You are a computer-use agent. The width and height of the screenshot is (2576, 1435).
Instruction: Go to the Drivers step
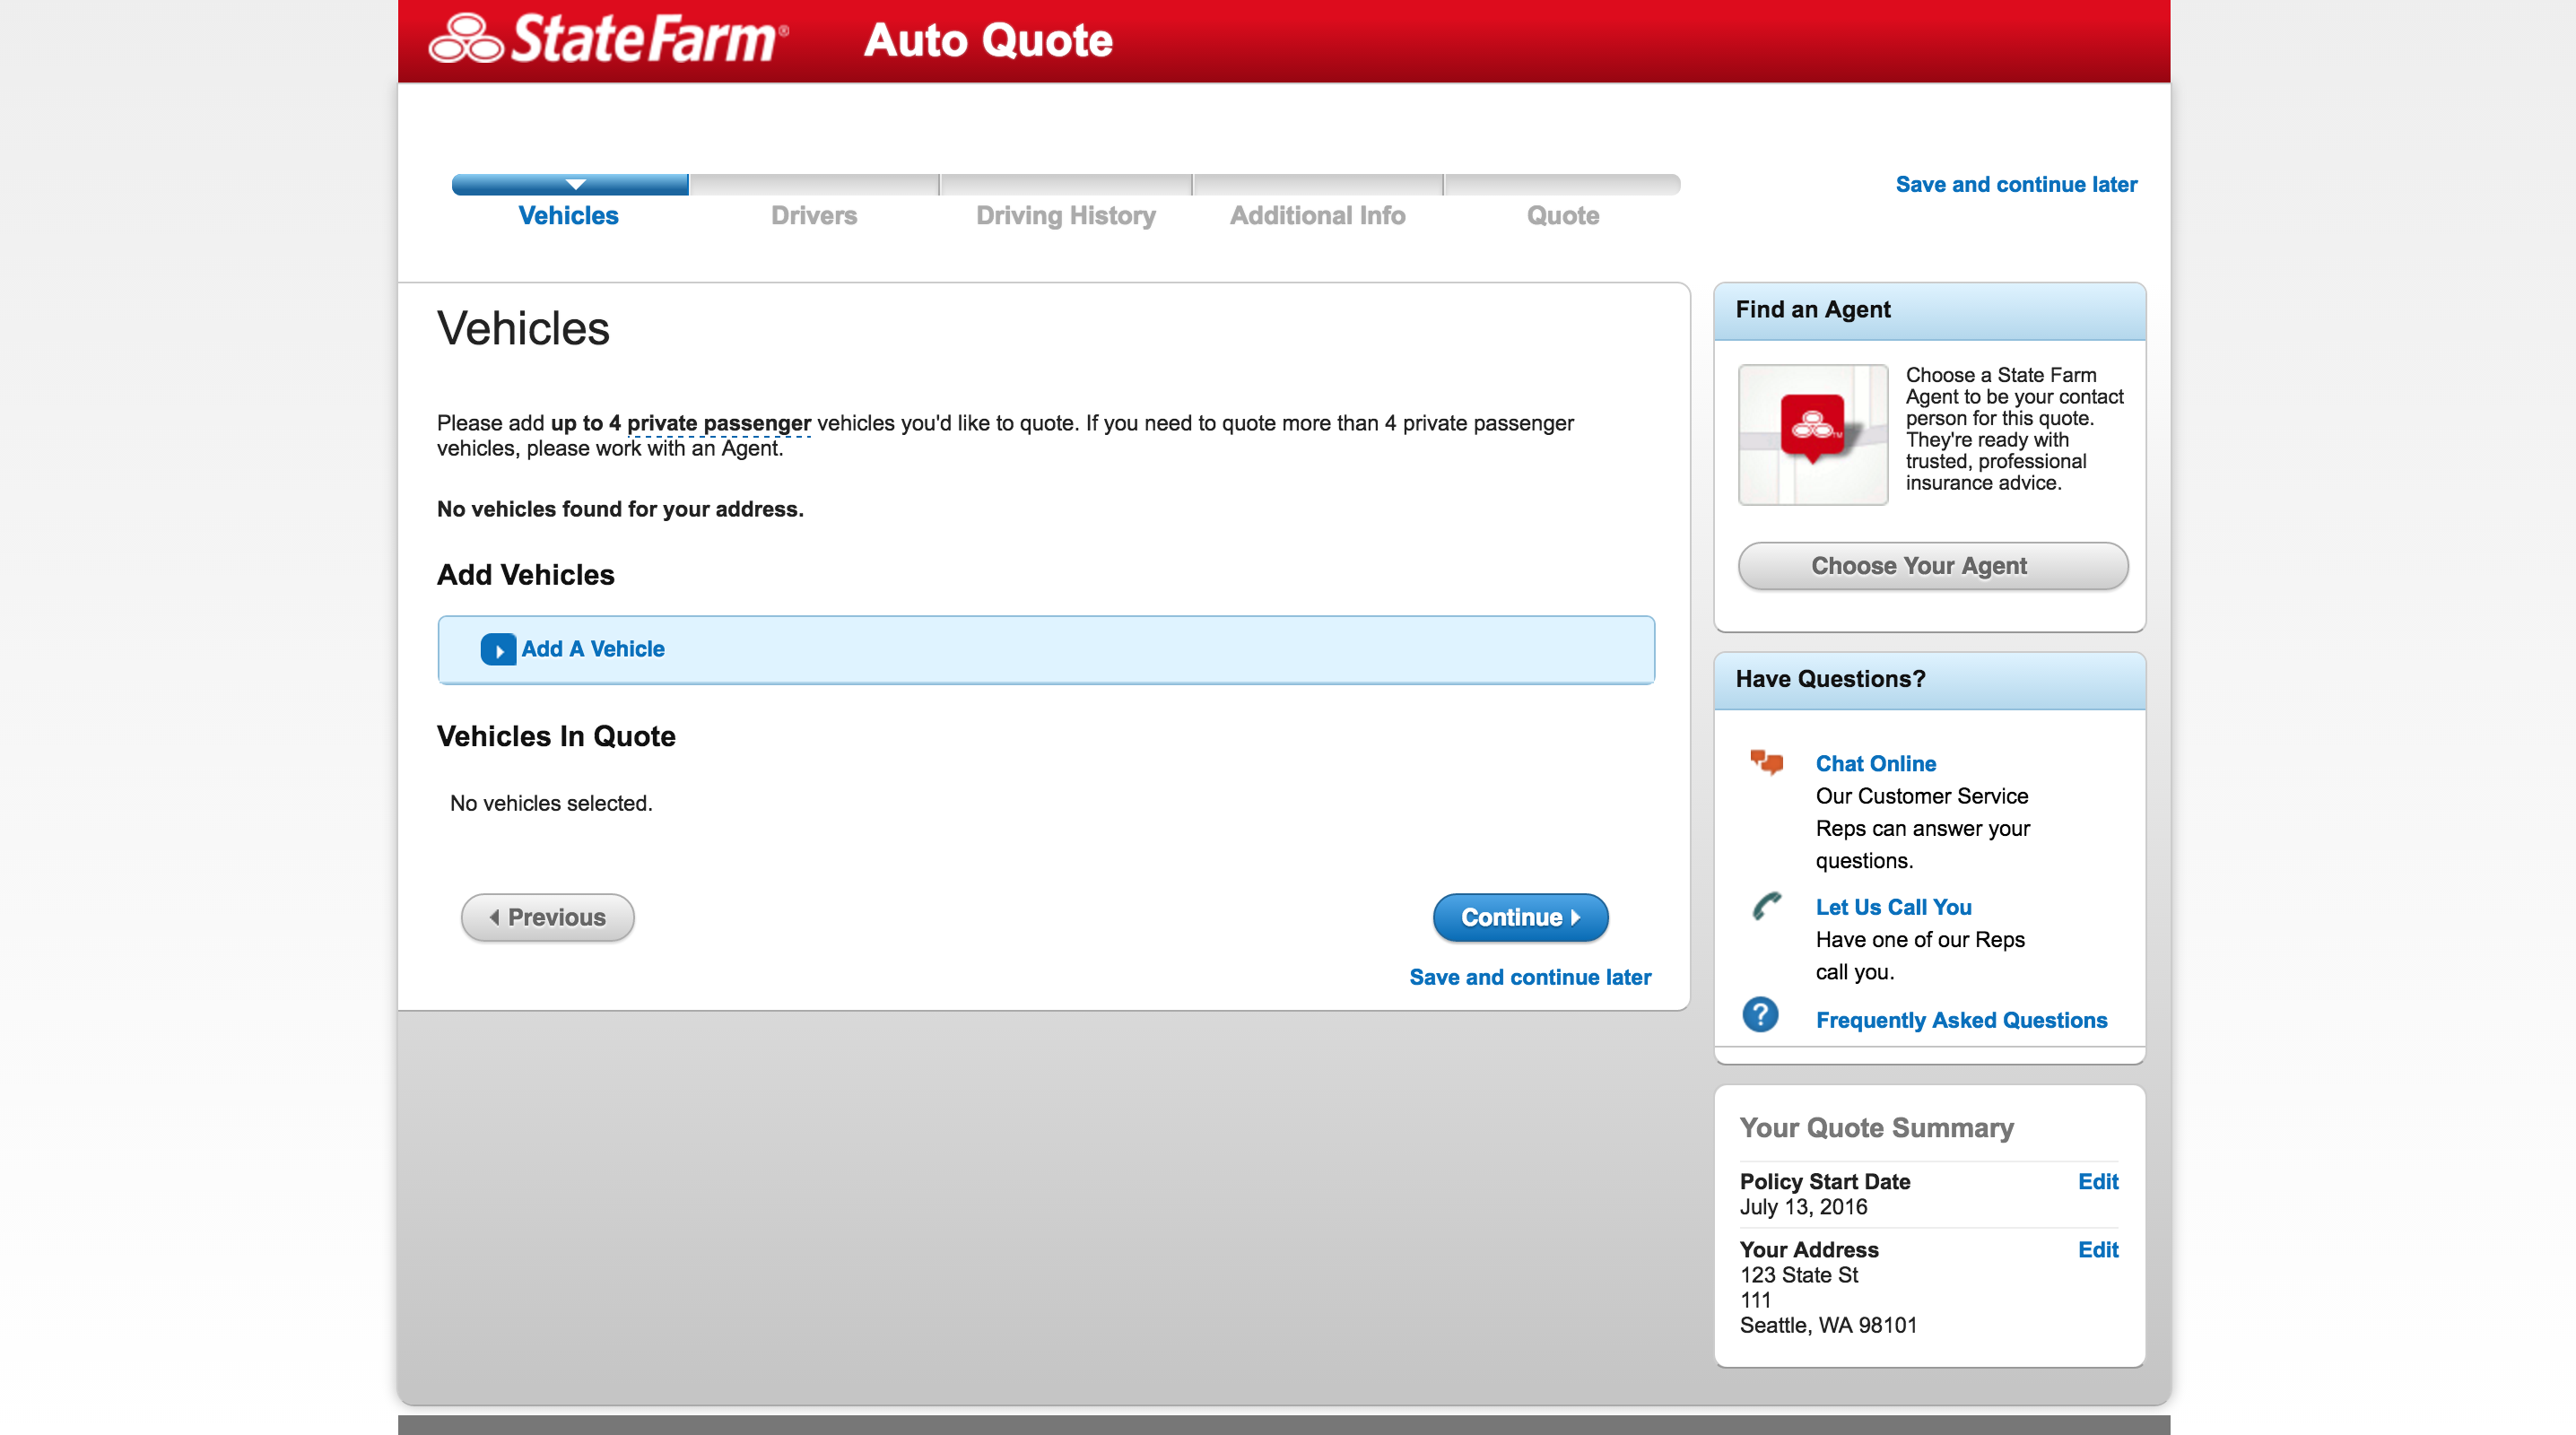point(814,215)
